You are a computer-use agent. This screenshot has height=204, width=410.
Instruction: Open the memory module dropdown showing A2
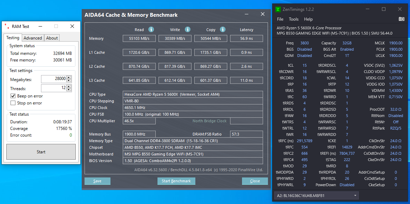pyautogui.click(x=356, y=196)
